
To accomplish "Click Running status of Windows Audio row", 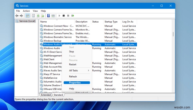I will click(x=97, y=48).
